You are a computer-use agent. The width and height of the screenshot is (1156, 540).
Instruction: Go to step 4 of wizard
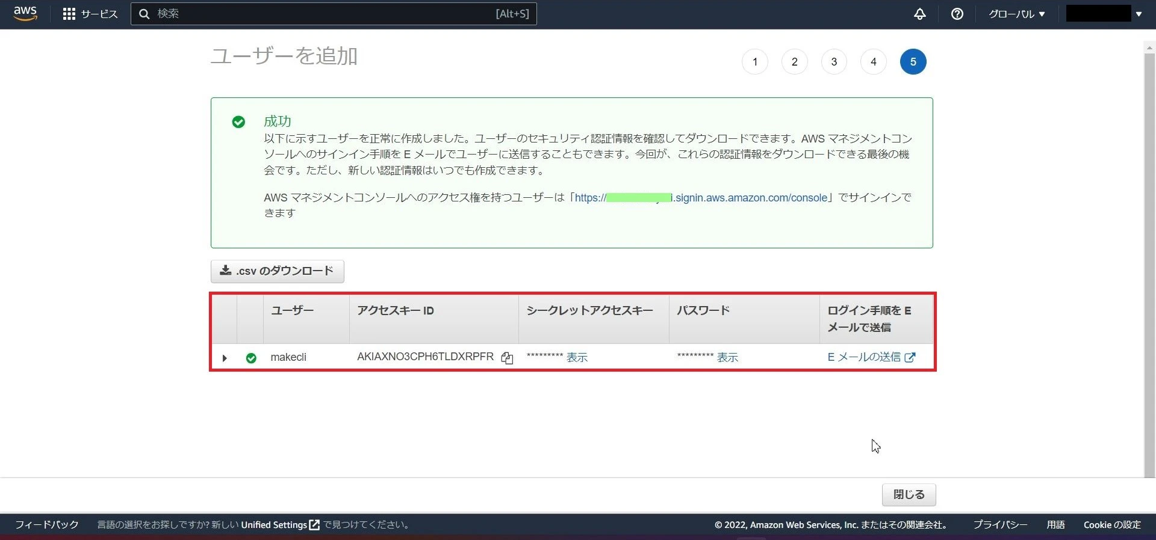coord(874,62)
